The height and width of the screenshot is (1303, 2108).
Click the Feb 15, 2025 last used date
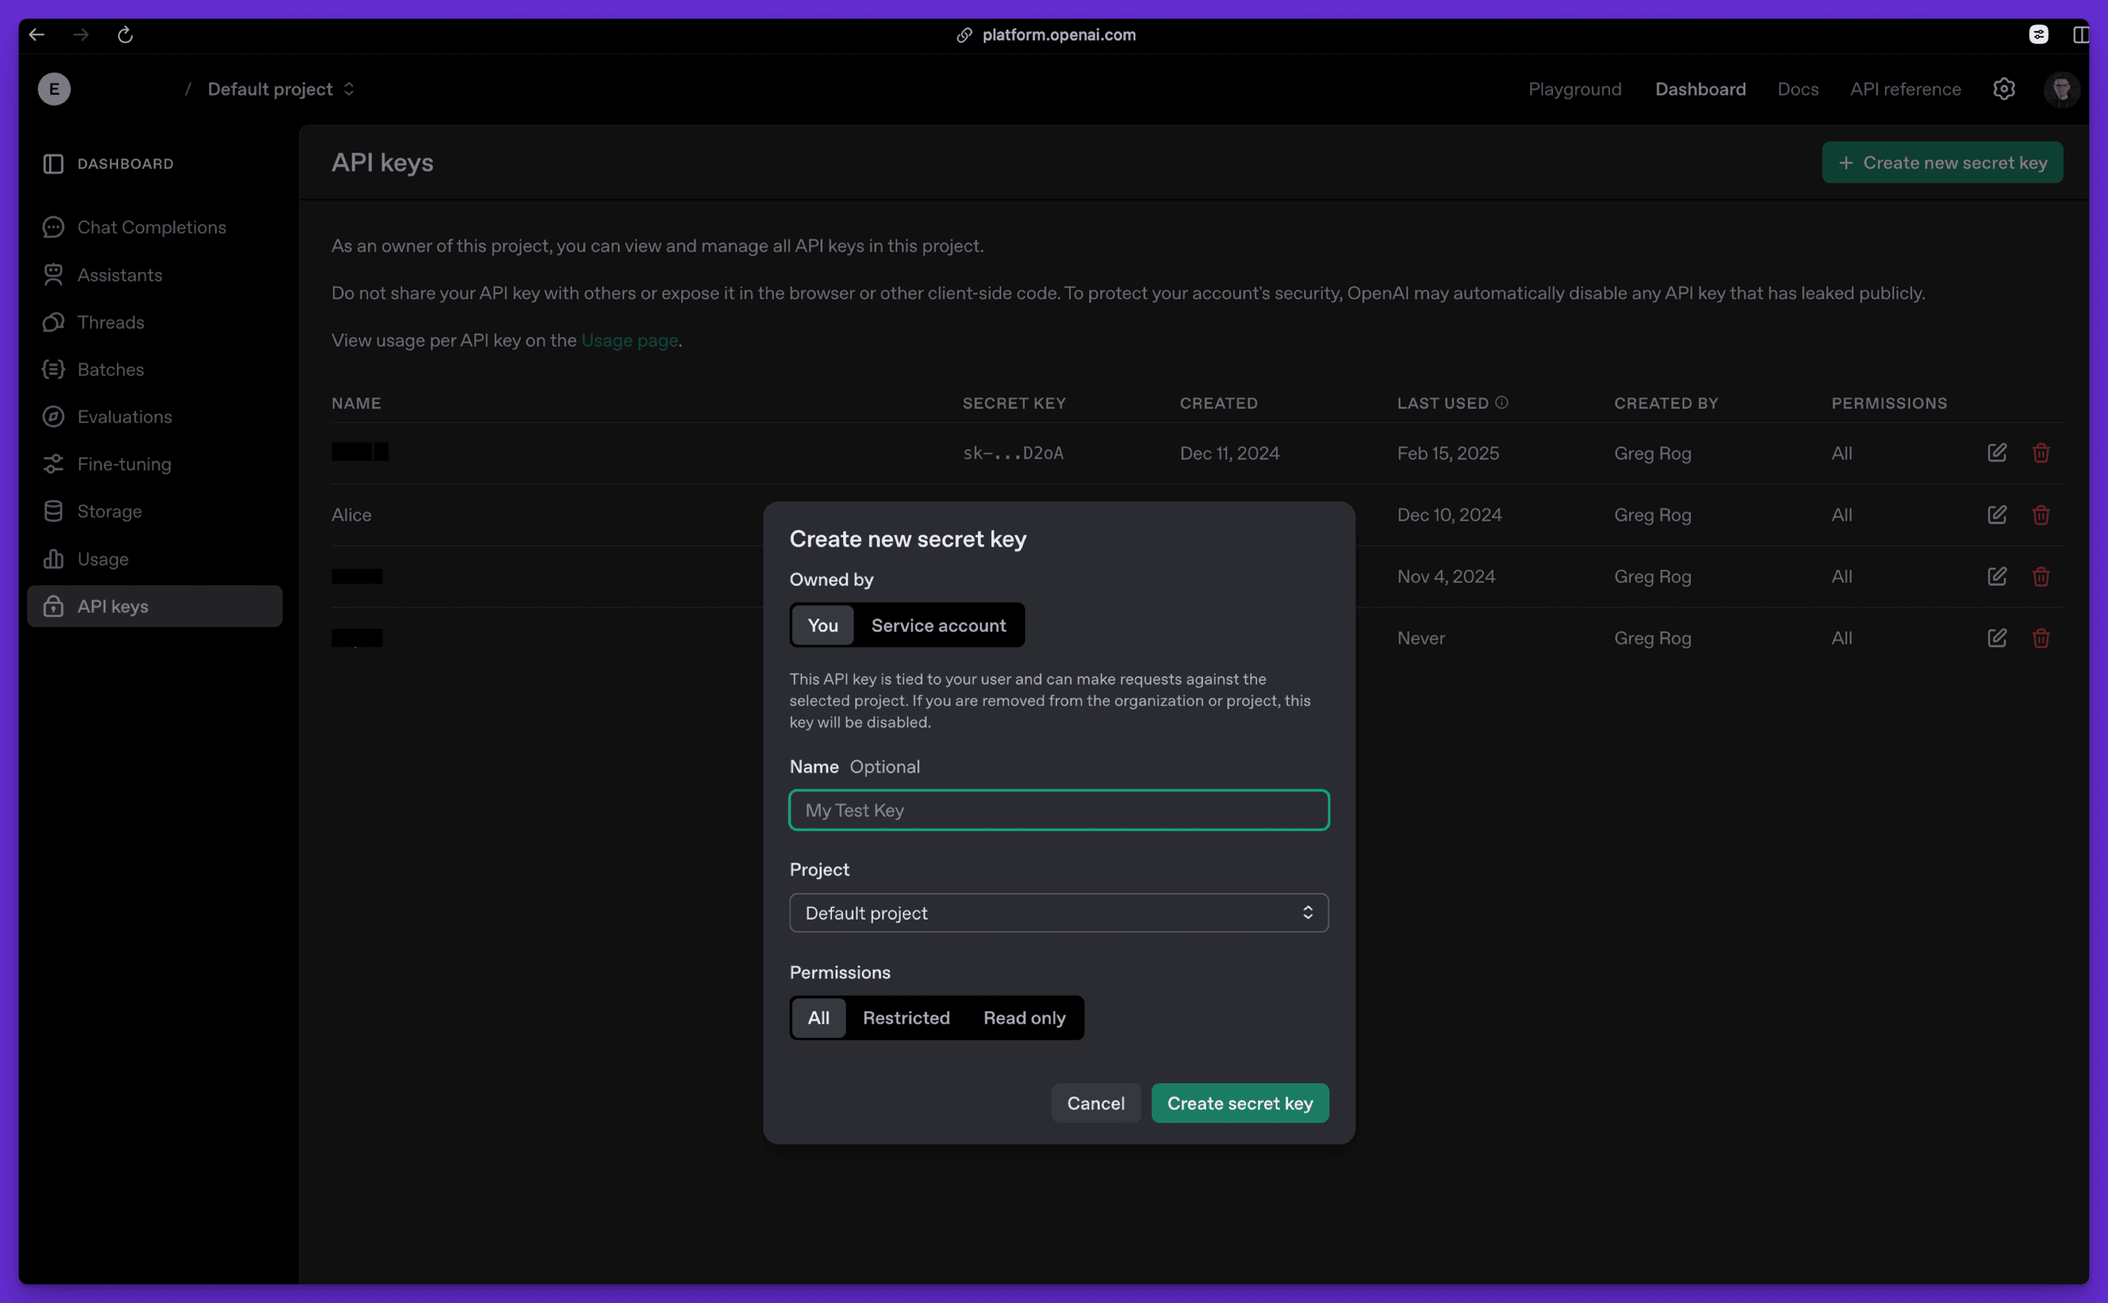tap(1448, 453)
